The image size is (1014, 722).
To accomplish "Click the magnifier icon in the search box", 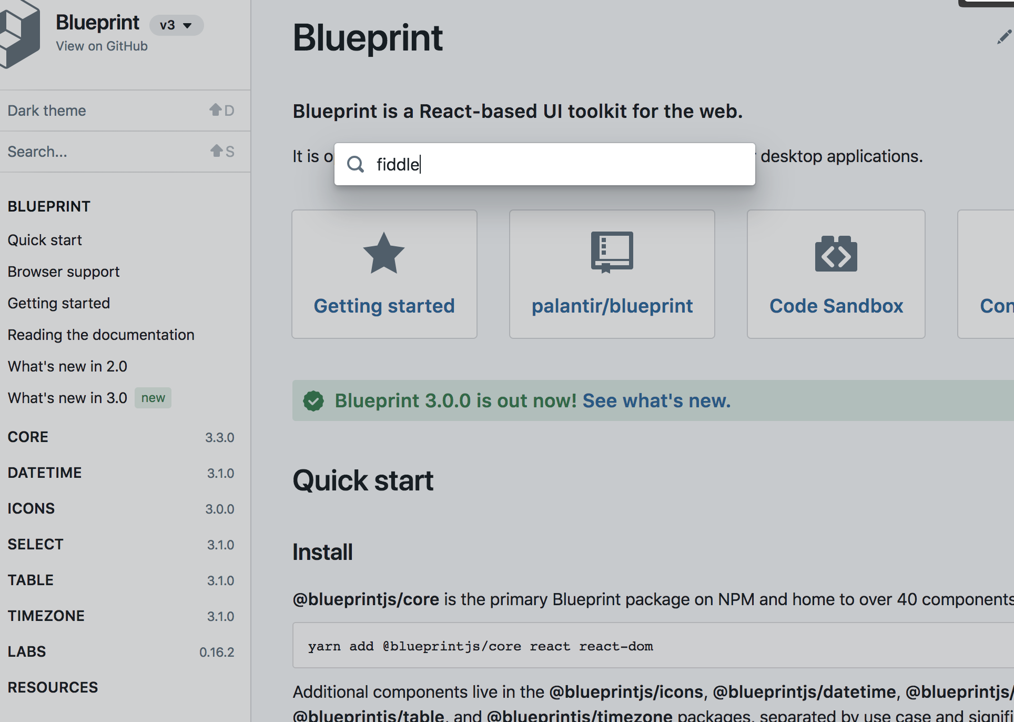I will 356,164.
